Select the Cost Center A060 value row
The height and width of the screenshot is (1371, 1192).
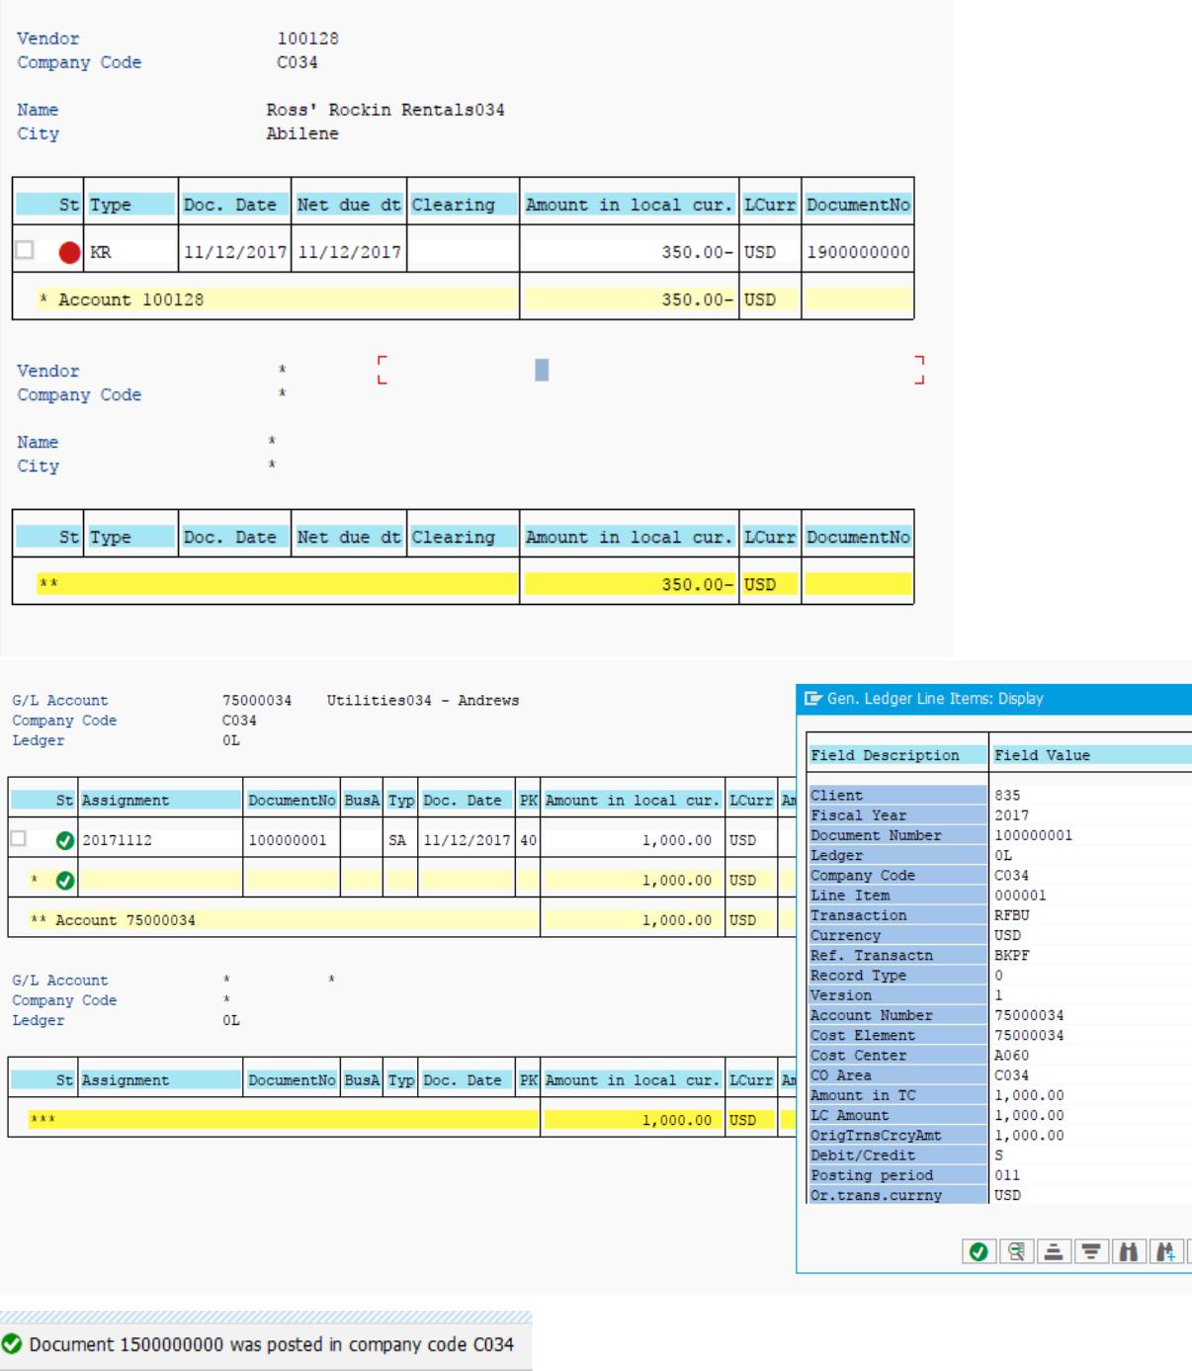click(999, 1055)
